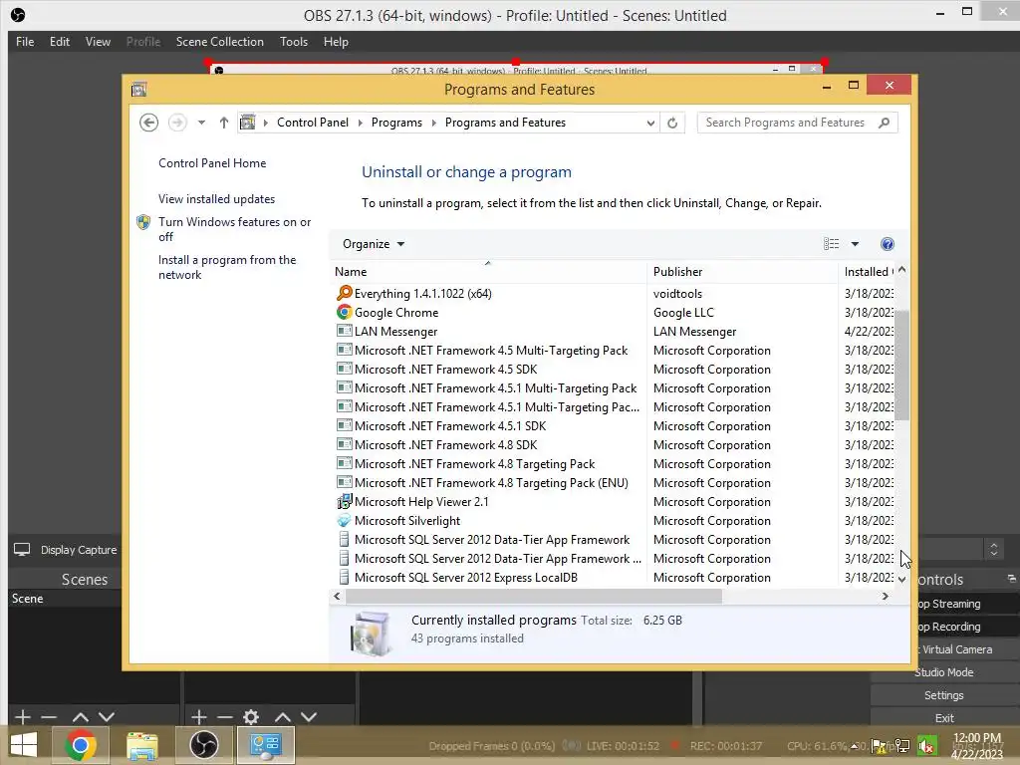Go up one level with the Up arrow

[x=224, y=123]
